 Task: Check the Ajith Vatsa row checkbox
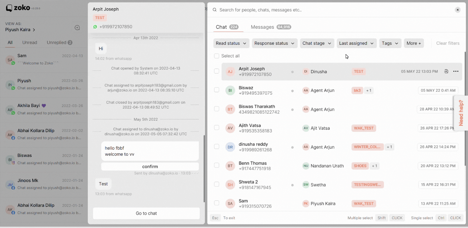click(216, 128)
